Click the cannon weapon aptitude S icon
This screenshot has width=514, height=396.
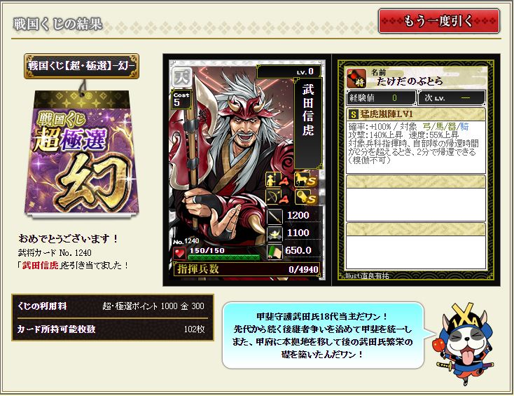click(305, 197)
